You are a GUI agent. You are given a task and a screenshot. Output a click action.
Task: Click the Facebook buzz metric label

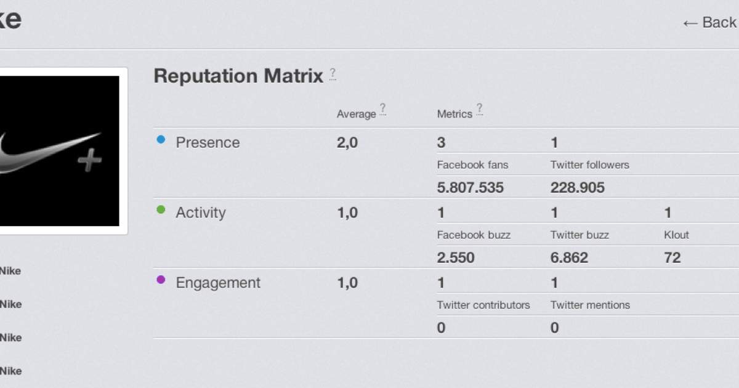[474, 235]
